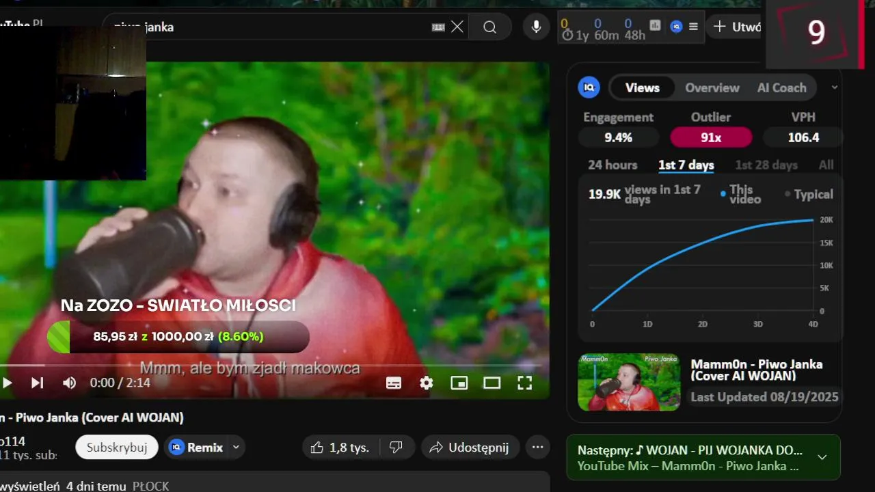Toggle subtitles in the video player
The width and height of the screenshot is (875, 492).
pyautogui.click(x=394, y=383)
